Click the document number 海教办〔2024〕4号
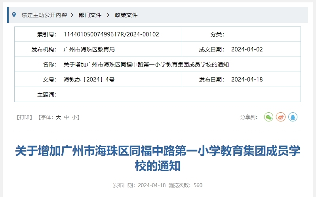This screenshot has height=197, width=316. click(x=89, y=80)
